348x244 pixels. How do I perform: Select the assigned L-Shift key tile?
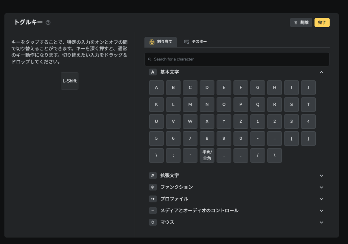(70, 81)
